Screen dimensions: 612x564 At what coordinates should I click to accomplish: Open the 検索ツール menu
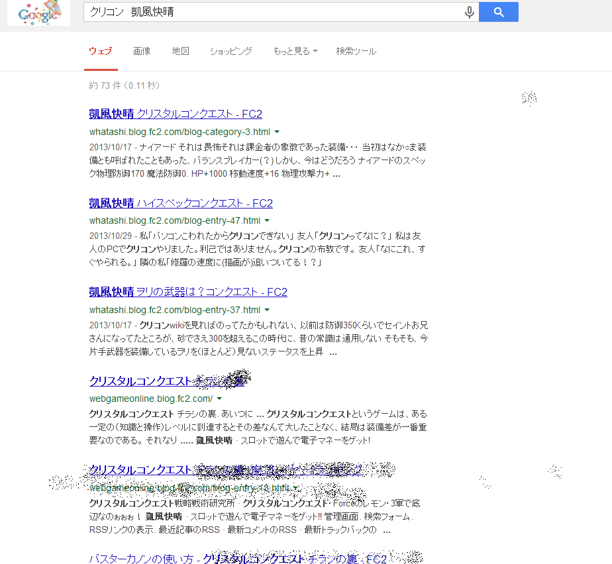(x=356, y=51)
